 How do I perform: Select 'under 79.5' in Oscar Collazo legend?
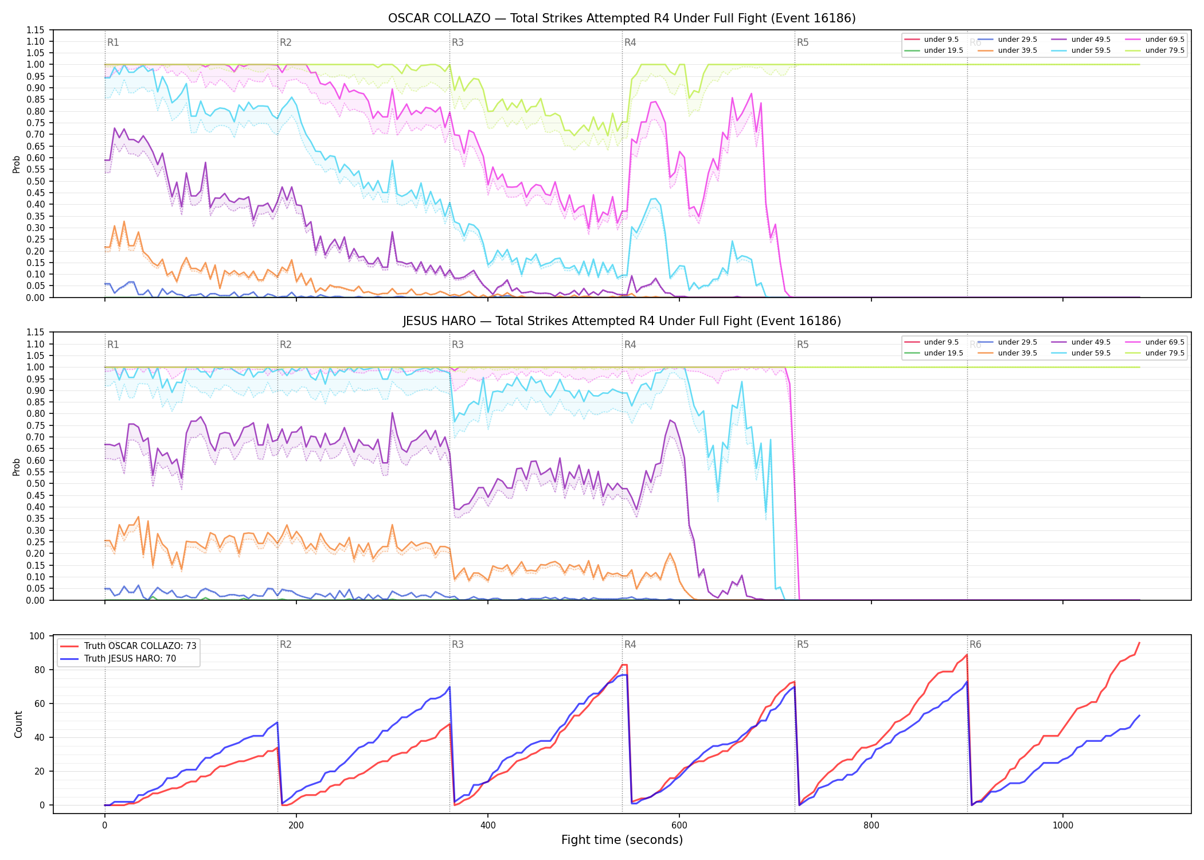(1155, 50)
